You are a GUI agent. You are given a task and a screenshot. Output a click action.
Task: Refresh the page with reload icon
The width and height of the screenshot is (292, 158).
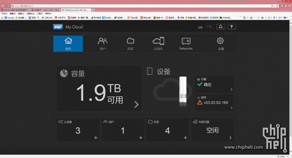click(277, 6)
